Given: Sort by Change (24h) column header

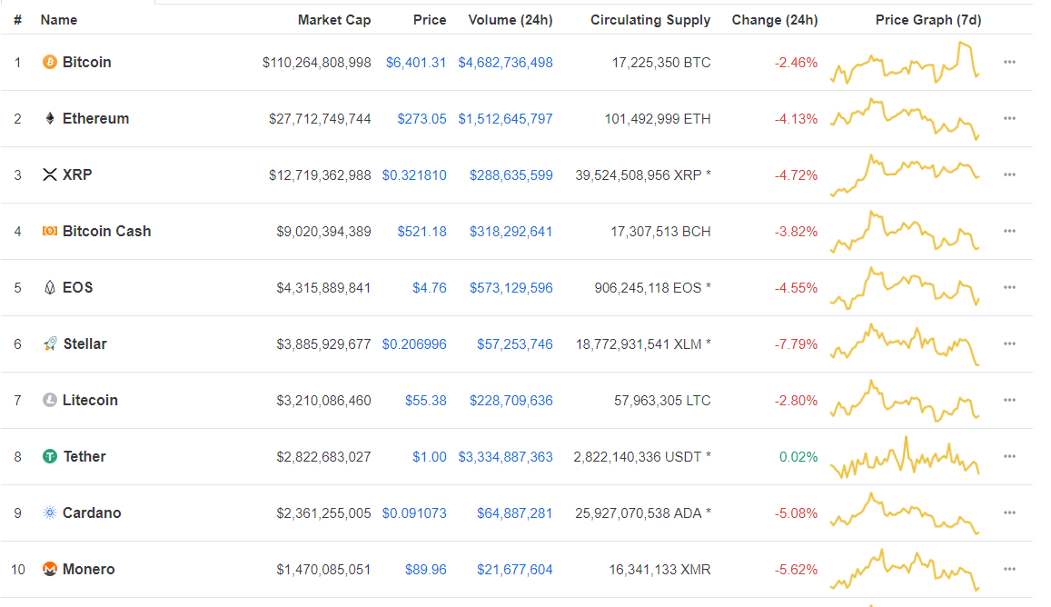Looking at the screenshot, I should (x=774, y=20).
